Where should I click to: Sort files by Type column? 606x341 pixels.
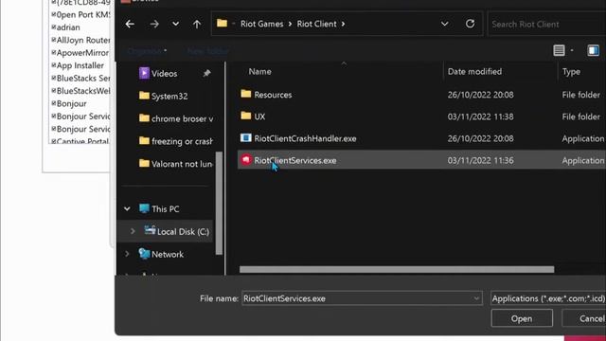(571, 72)
